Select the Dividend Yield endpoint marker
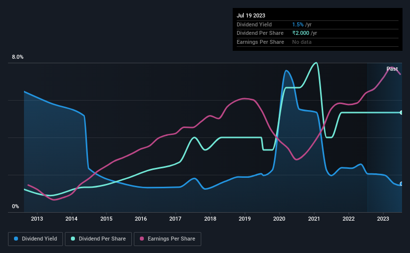This screenshot has height=253, width=410. [x=401, y=184]
